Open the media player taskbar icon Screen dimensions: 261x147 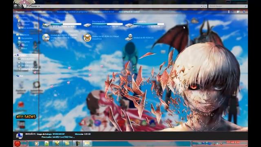[37, 143]
